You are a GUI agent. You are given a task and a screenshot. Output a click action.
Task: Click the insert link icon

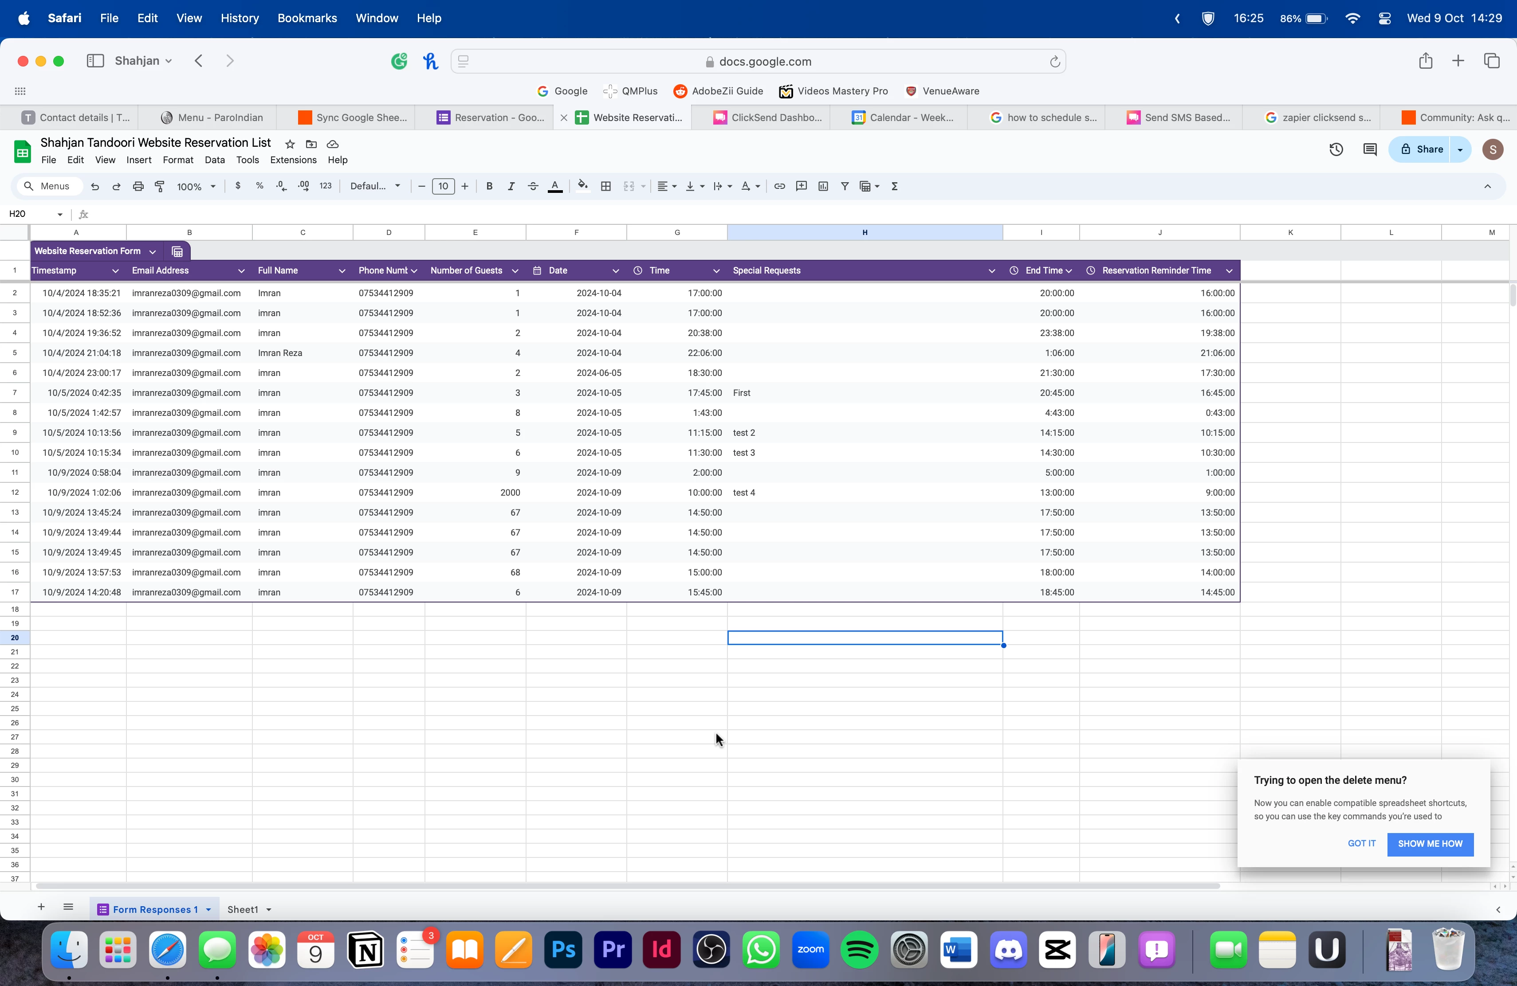(779, 187)
